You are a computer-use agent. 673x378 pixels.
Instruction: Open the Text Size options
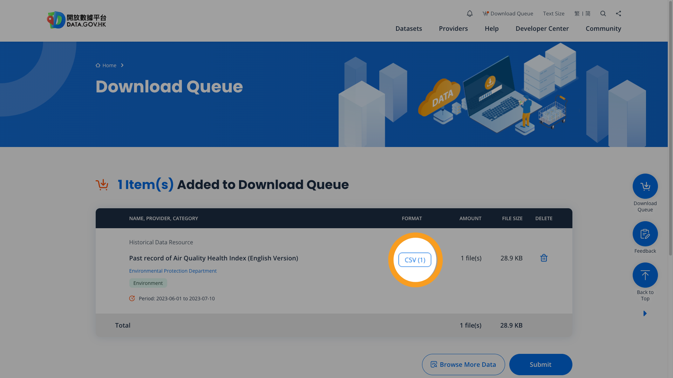(554, 13)
